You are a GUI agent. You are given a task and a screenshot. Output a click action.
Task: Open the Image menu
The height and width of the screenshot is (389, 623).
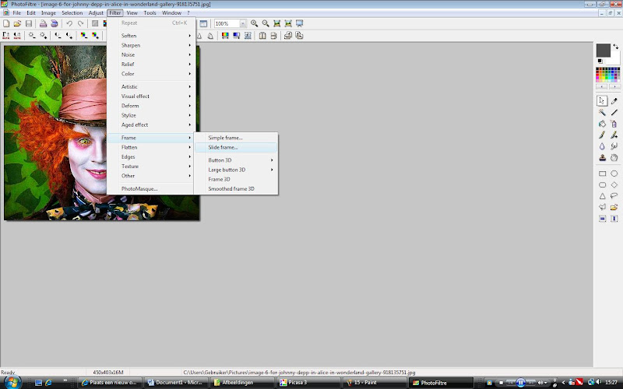pos(48,12)
